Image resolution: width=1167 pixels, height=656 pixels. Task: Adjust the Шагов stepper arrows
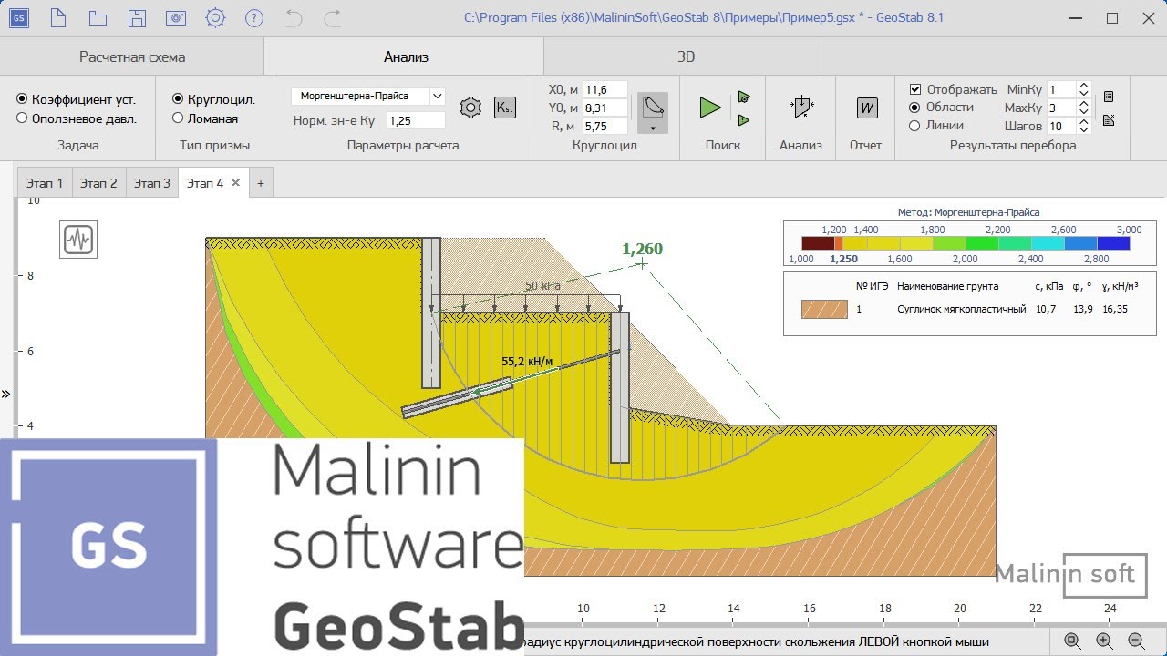coord(1083,126)
